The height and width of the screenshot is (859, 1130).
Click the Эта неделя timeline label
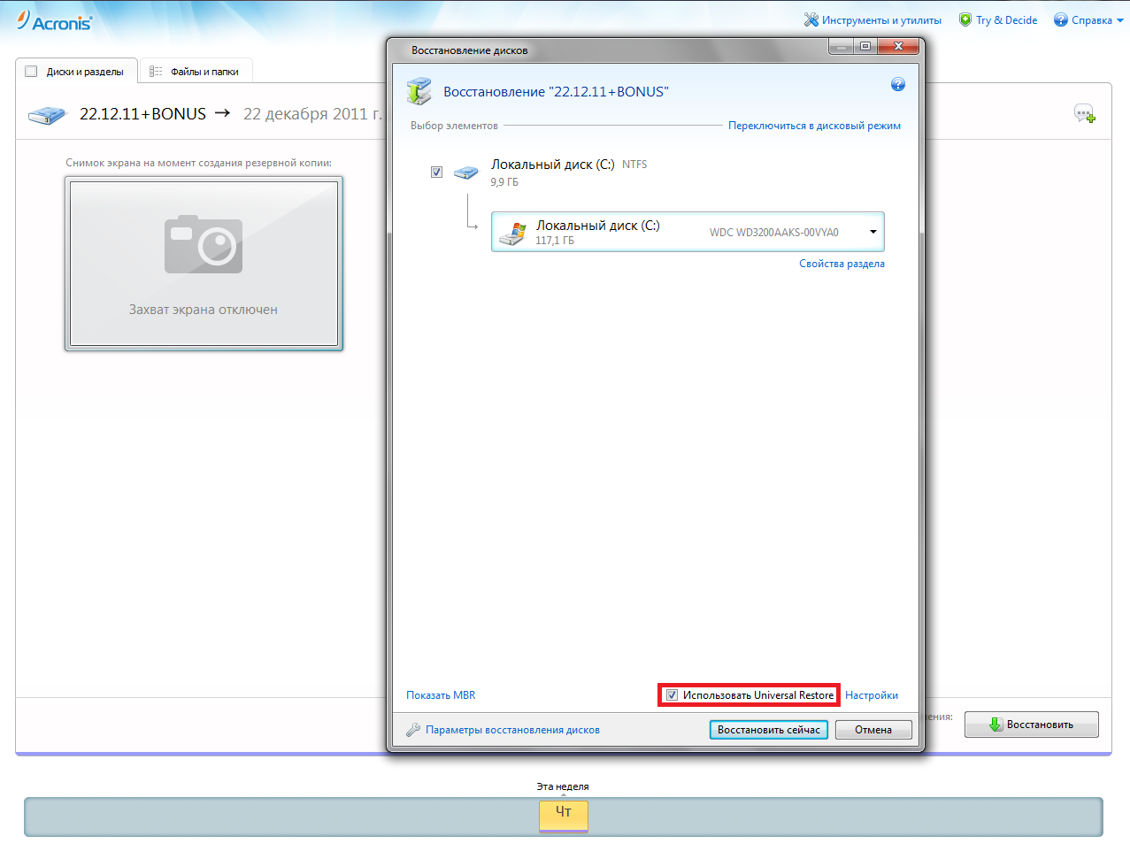point(563,786)
